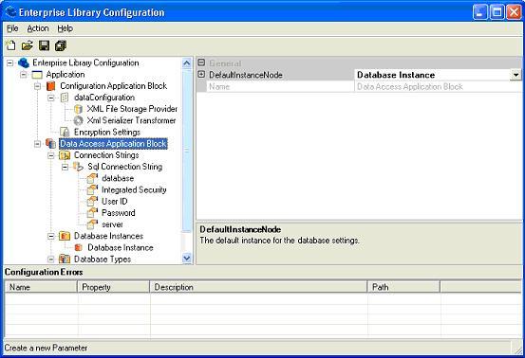The image size is (525, 358).
Task: Select the Integrated Security label
Action: [134, 189]
